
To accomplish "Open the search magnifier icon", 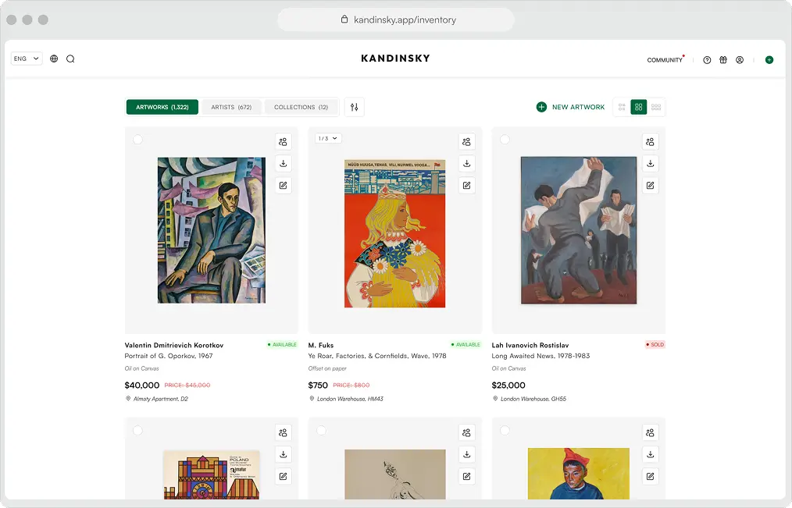I will coord(70,59).
